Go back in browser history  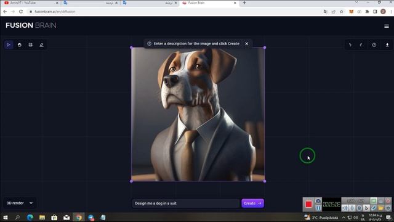5,12
